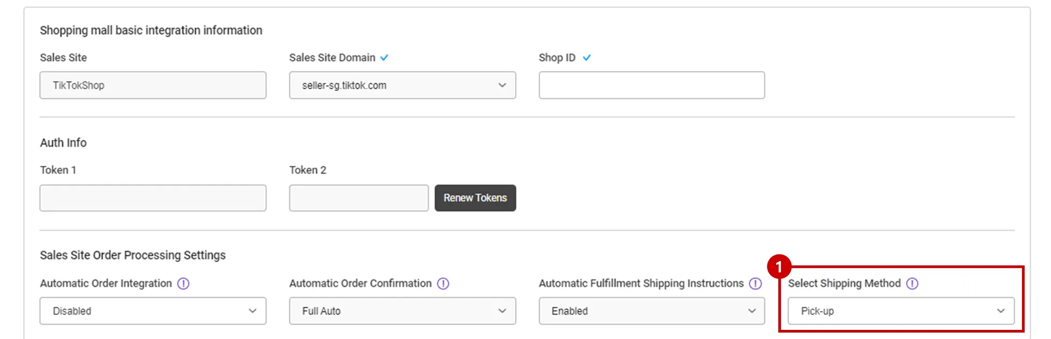
Task: Expand the Automatic Order Integration dropdown
Action: tap(153, 311)
